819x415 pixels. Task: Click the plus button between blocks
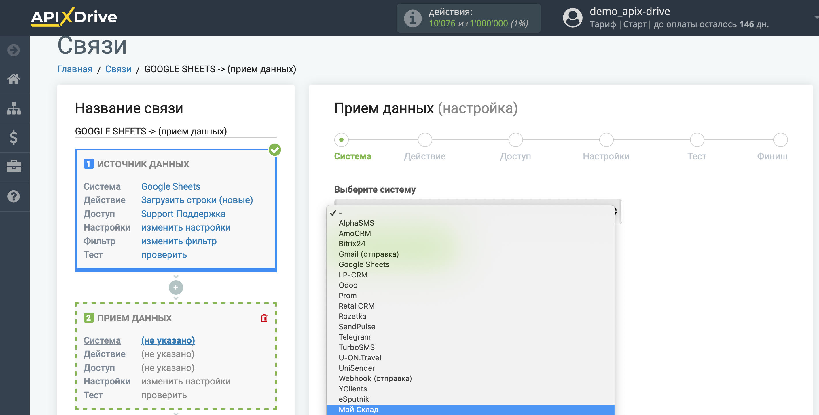click(x=176, y=287)
